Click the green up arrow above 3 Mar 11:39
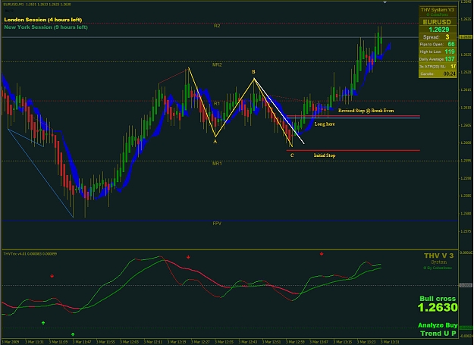 pos(43,323)
